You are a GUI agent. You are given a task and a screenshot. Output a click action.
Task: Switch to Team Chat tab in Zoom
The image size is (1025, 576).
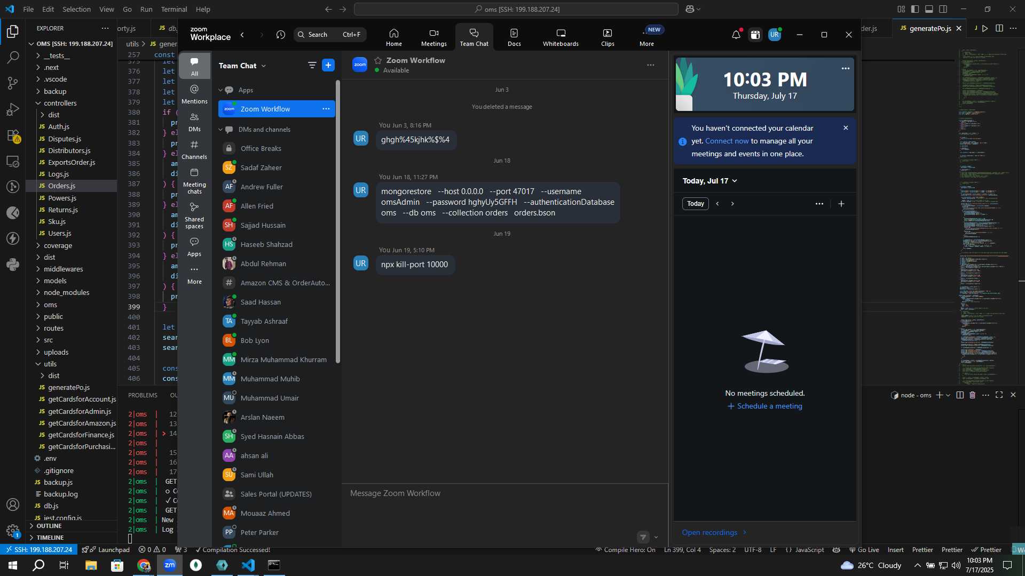(x=474, y=37)
